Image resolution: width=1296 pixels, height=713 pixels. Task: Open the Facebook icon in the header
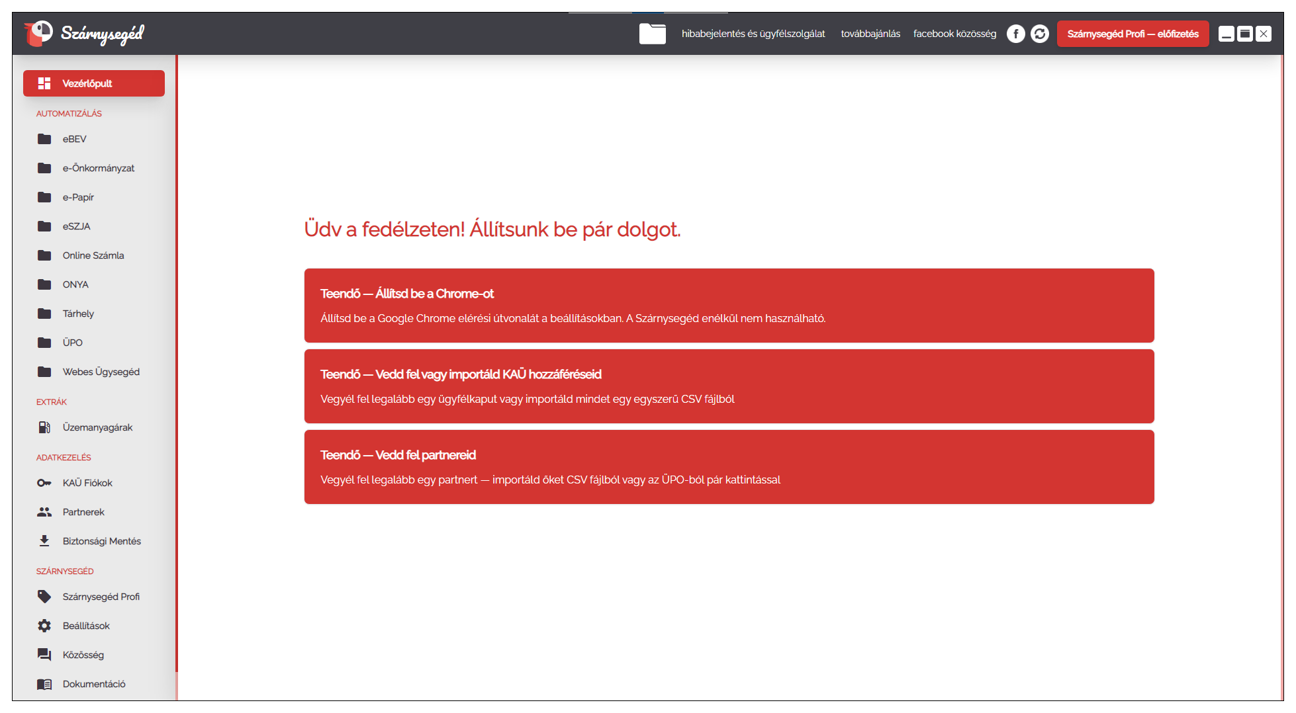[x=1015, y=34]
